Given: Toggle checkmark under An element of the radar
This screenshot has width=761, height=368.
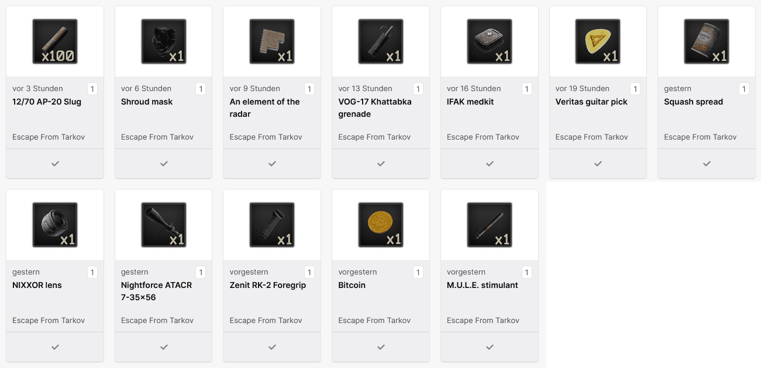Looking at the screenshot, I should [x=272, y=164].
